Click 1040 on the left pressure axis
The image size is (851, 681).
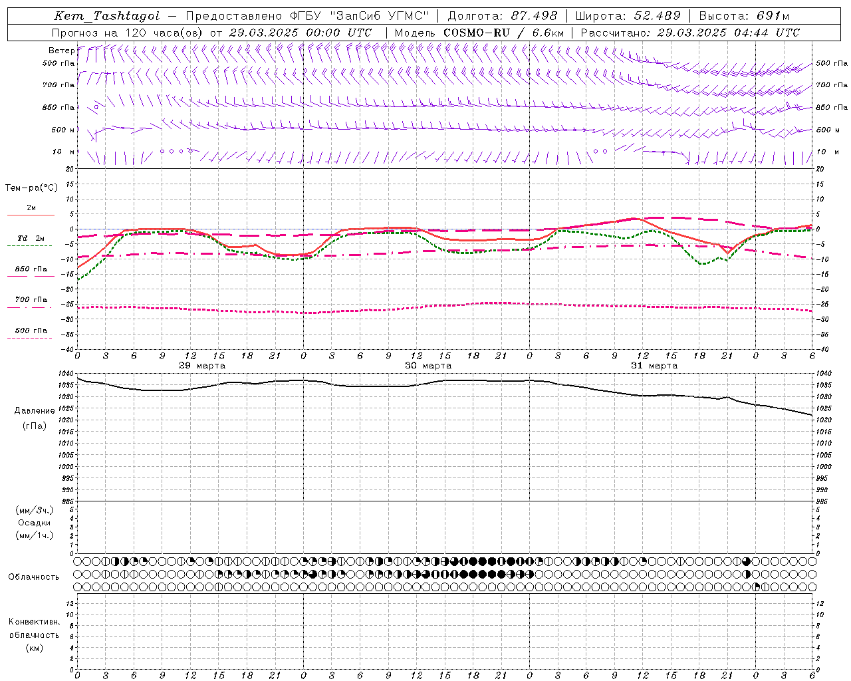[67, 374]
